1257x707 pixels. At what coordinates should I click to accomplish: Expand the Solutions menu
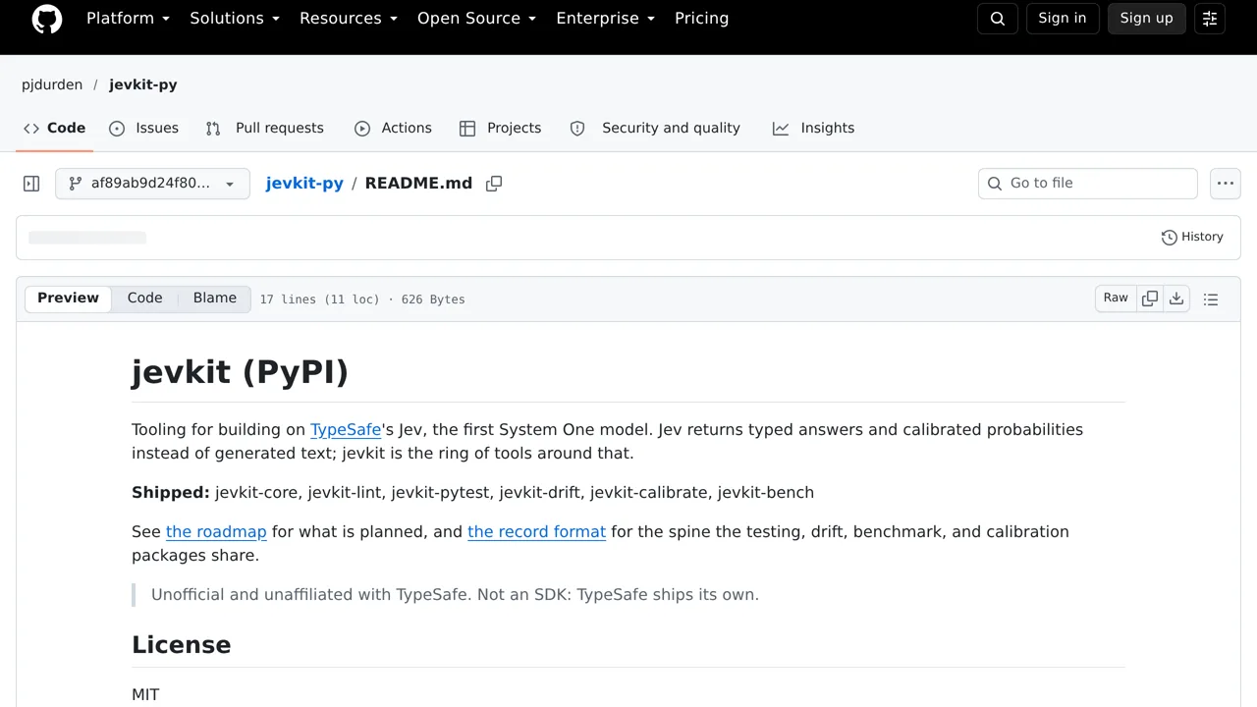[235, 19]
